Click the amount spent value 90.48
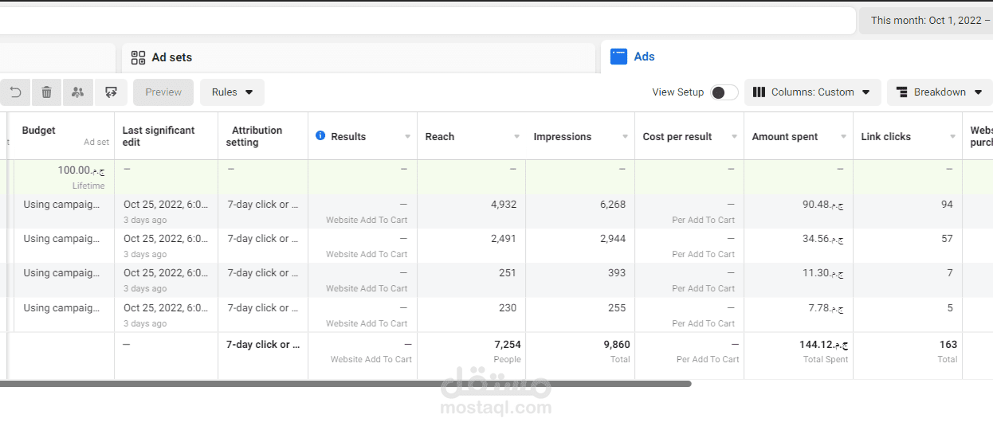This screenshot has width=993, height=426. tap(823, 205)
